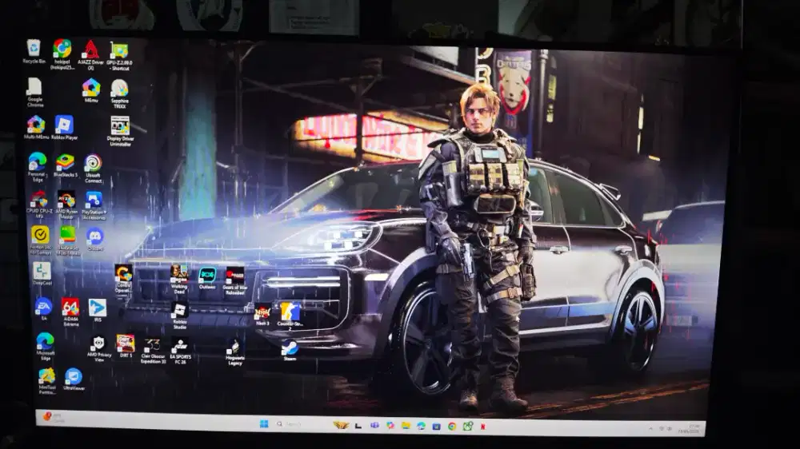
Task: Open Hogwarts Legacy
Action: tap(234, 352)
